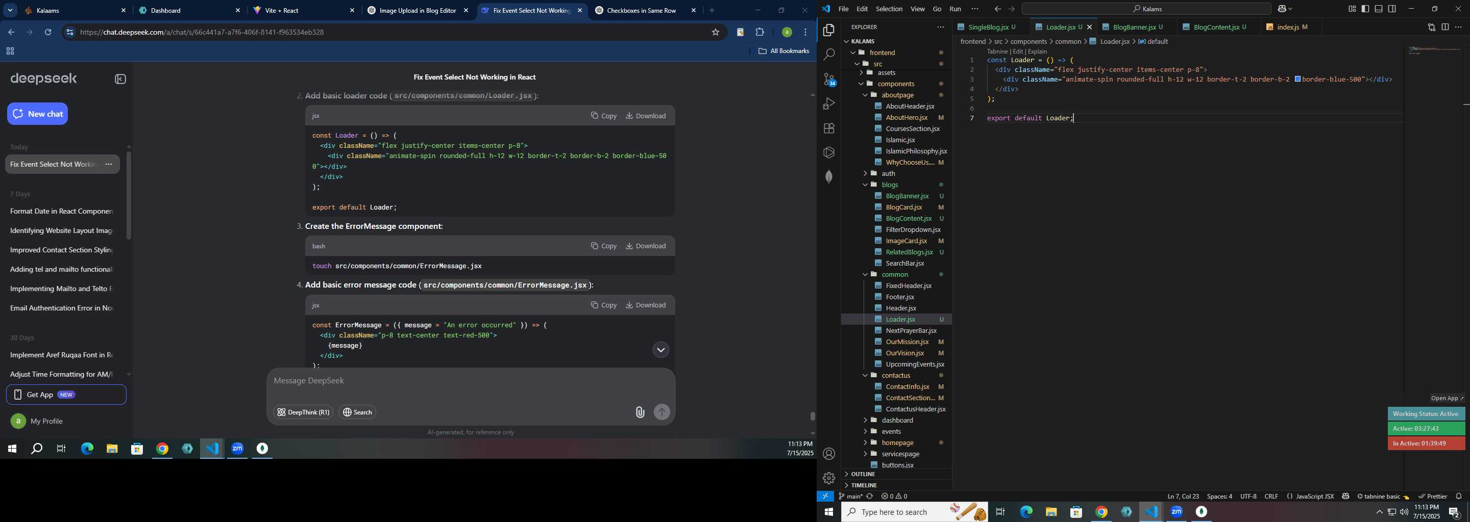
Task: Click border-blue-500 color swatch in editor
Action: (x=1297, y=79)
